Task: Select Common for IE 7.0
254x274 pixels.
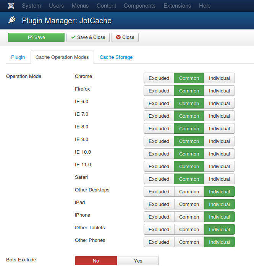Action: point(189,116)
